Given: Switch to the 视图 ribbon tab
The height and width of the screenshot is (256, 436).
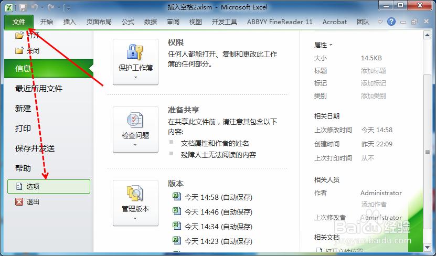Looking at the screenshot, I should tap(196, 22).
